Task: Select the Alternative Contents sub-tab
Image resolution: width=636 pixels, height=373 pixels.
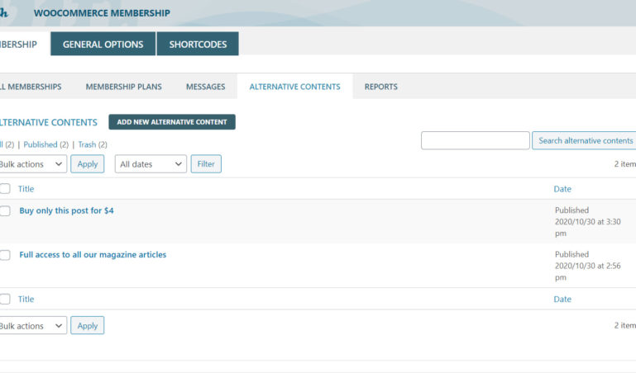Action: click(x=295, y=87)
